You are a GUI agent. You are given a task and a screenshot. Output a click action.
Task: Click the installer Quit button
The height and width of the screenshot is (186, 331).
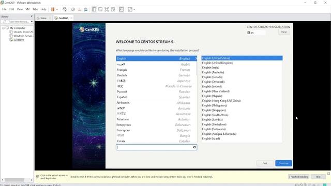pyautogui.click(x=265, y=163)
